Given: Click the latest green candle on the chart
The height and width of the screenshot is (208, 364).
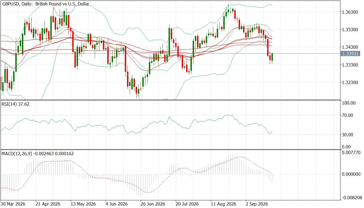Looking at the screenshot, I should (272, 57).
